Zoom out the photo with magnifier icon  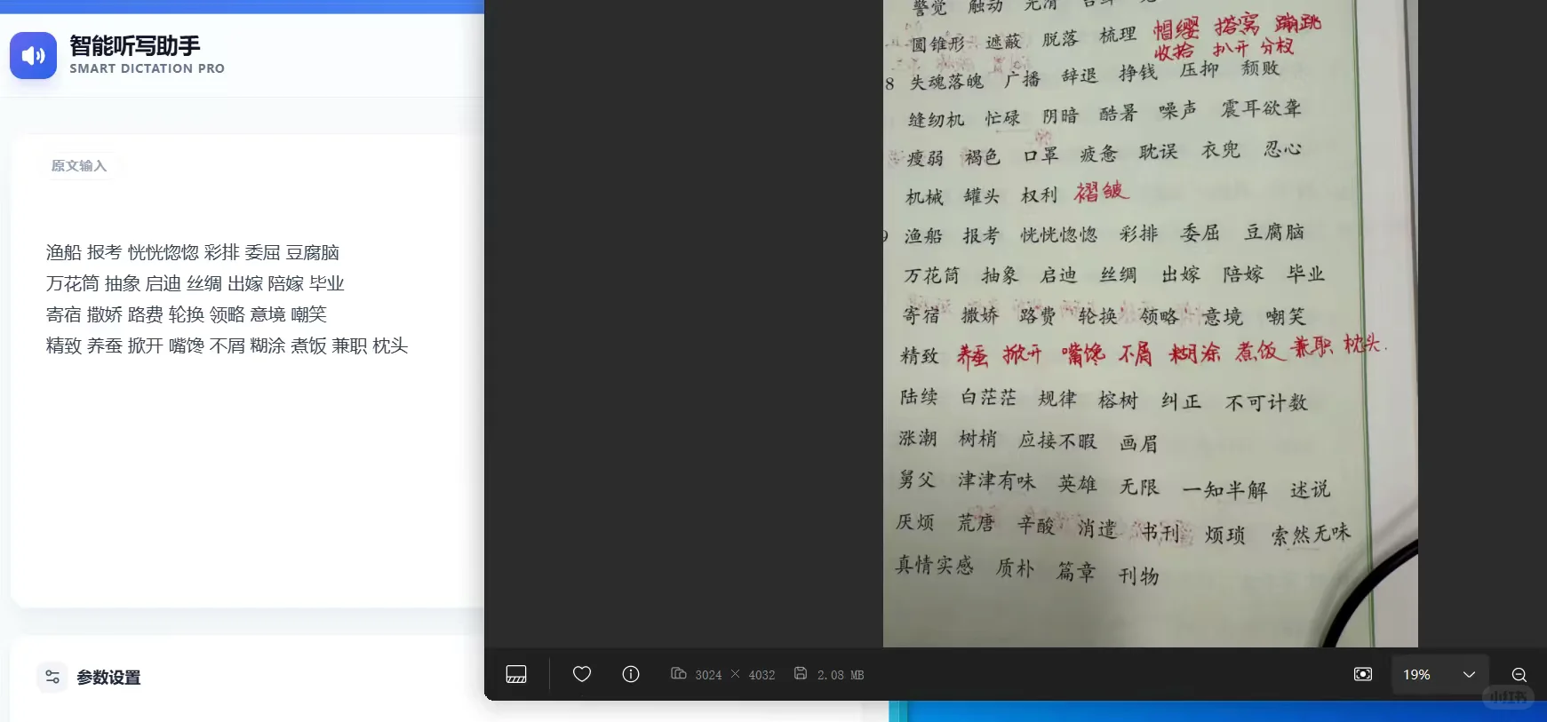tap(1519, 675)
